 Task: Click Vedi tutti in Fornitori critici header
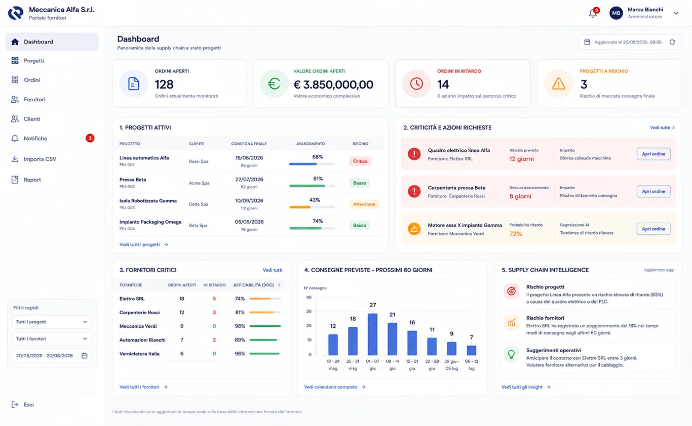click(273, 270)
